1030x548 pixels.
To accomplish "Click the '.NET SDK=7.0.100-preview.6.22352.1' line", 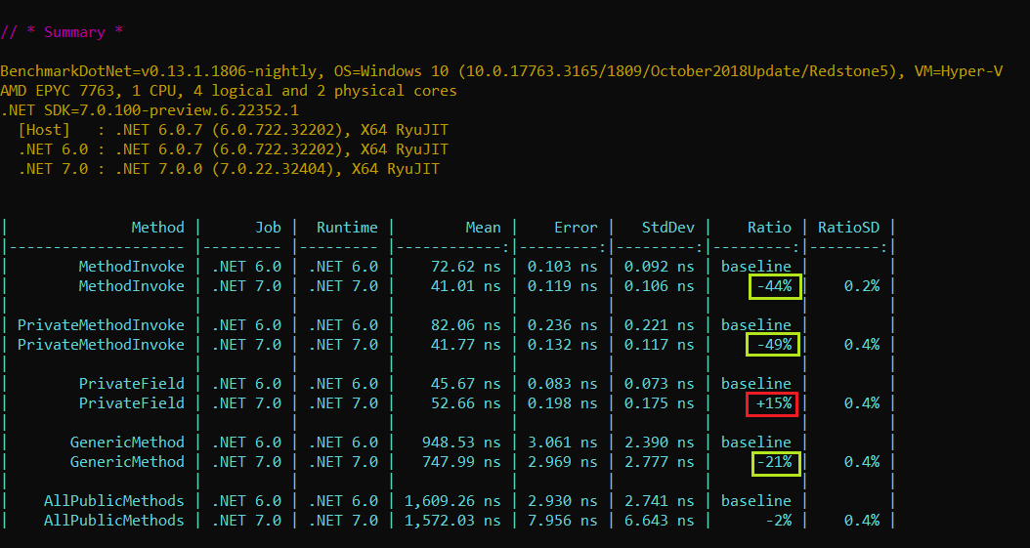I will click(150, 110).
